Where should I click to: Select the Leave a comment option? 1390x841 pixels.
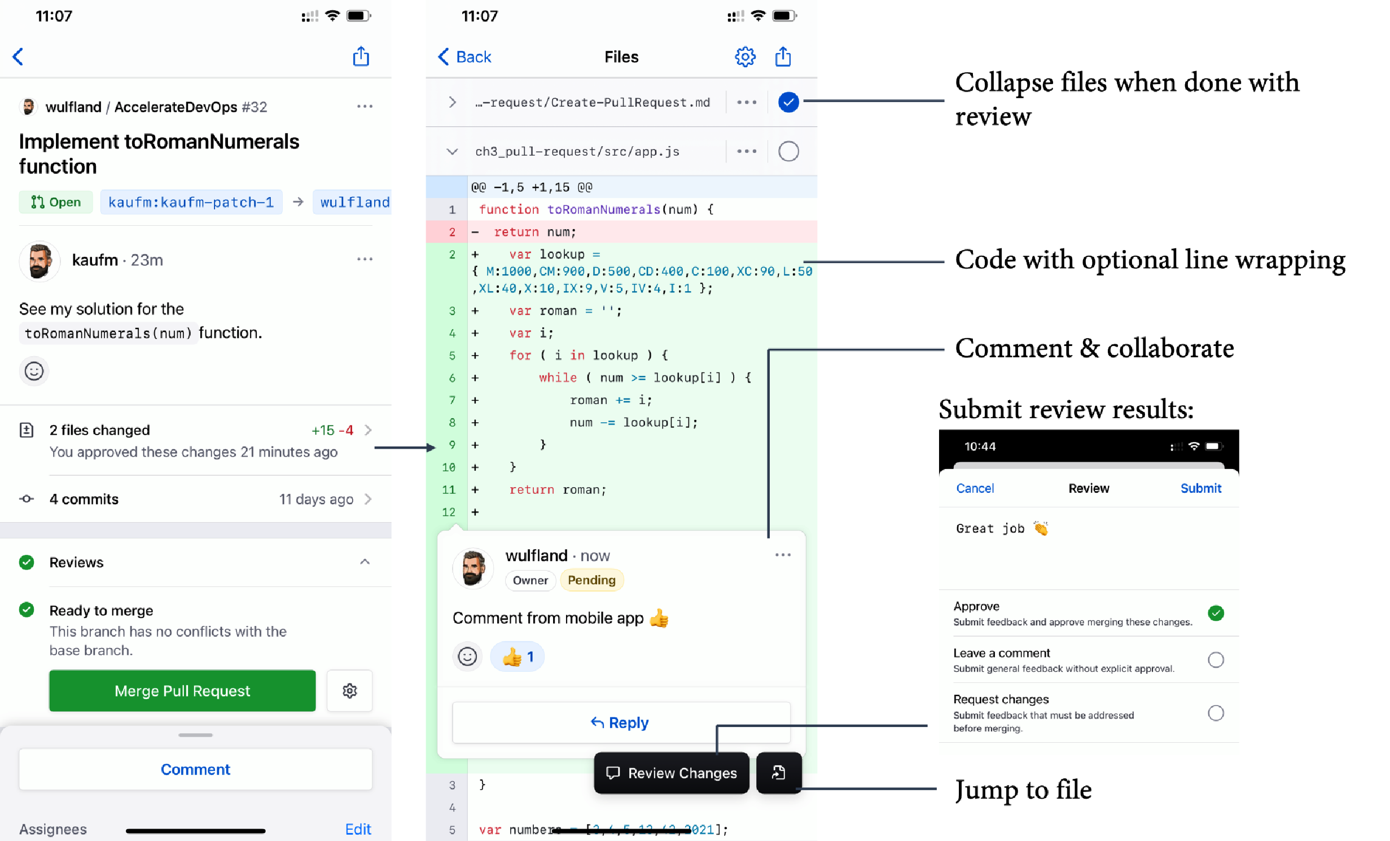click(1089, 660)
